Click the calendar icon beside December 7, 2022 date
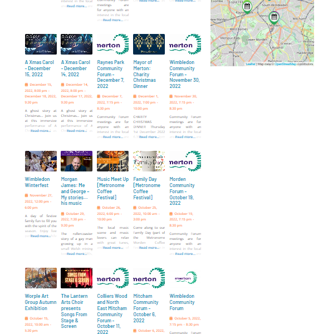This screenshot has width=328, height=334. pyautogui.click(x=99, y=96)
